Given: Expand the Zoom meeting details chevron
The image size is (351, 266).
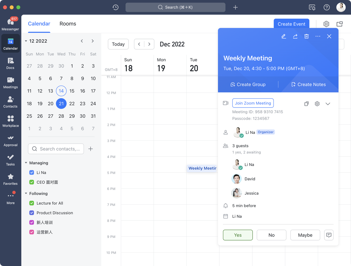Looking at the screenshot, I should [328, 104].
